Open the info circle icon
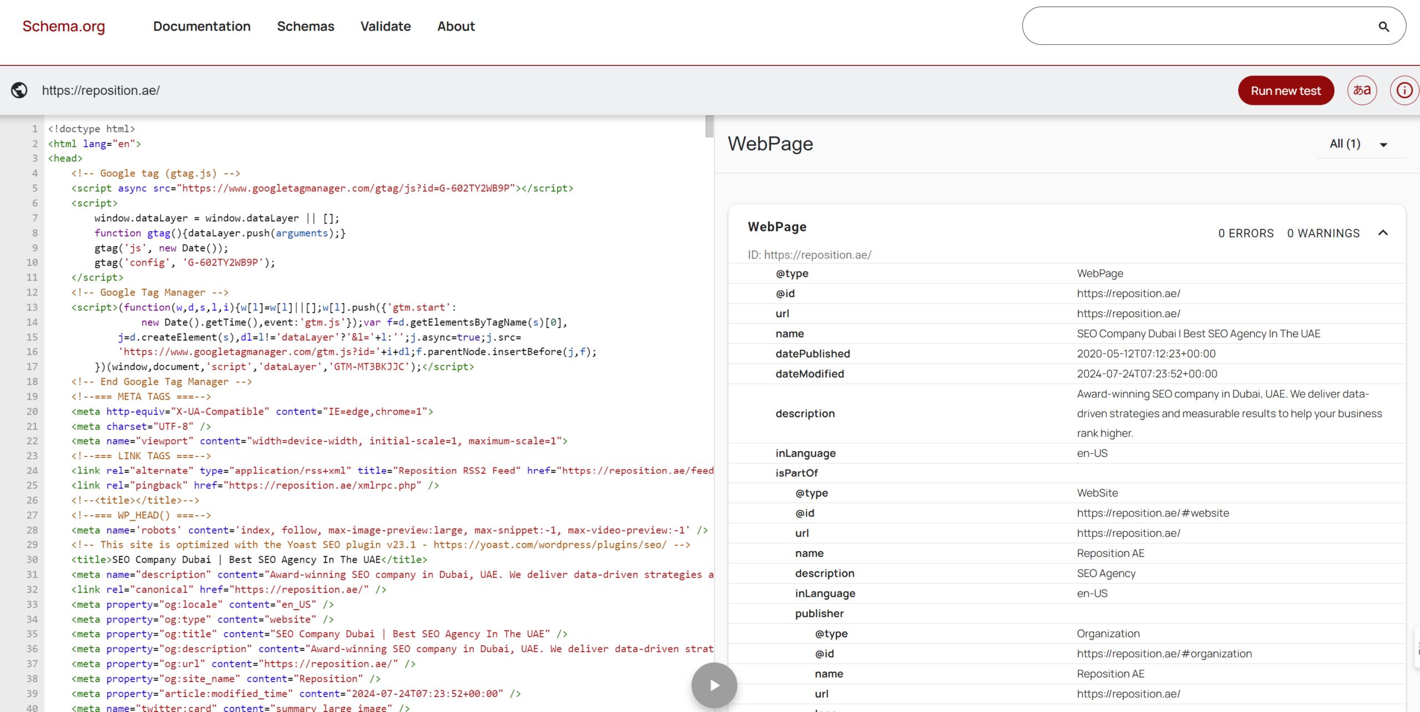Viewport: 1420px width, 712px height. [x=1404, y=90]
